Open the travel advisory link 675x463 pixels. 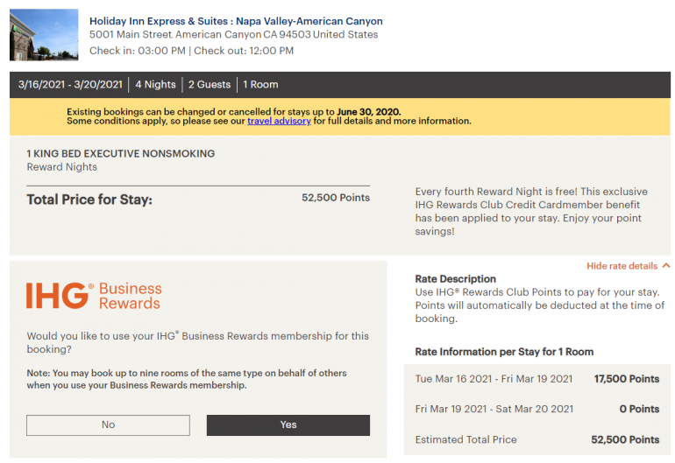279,121
